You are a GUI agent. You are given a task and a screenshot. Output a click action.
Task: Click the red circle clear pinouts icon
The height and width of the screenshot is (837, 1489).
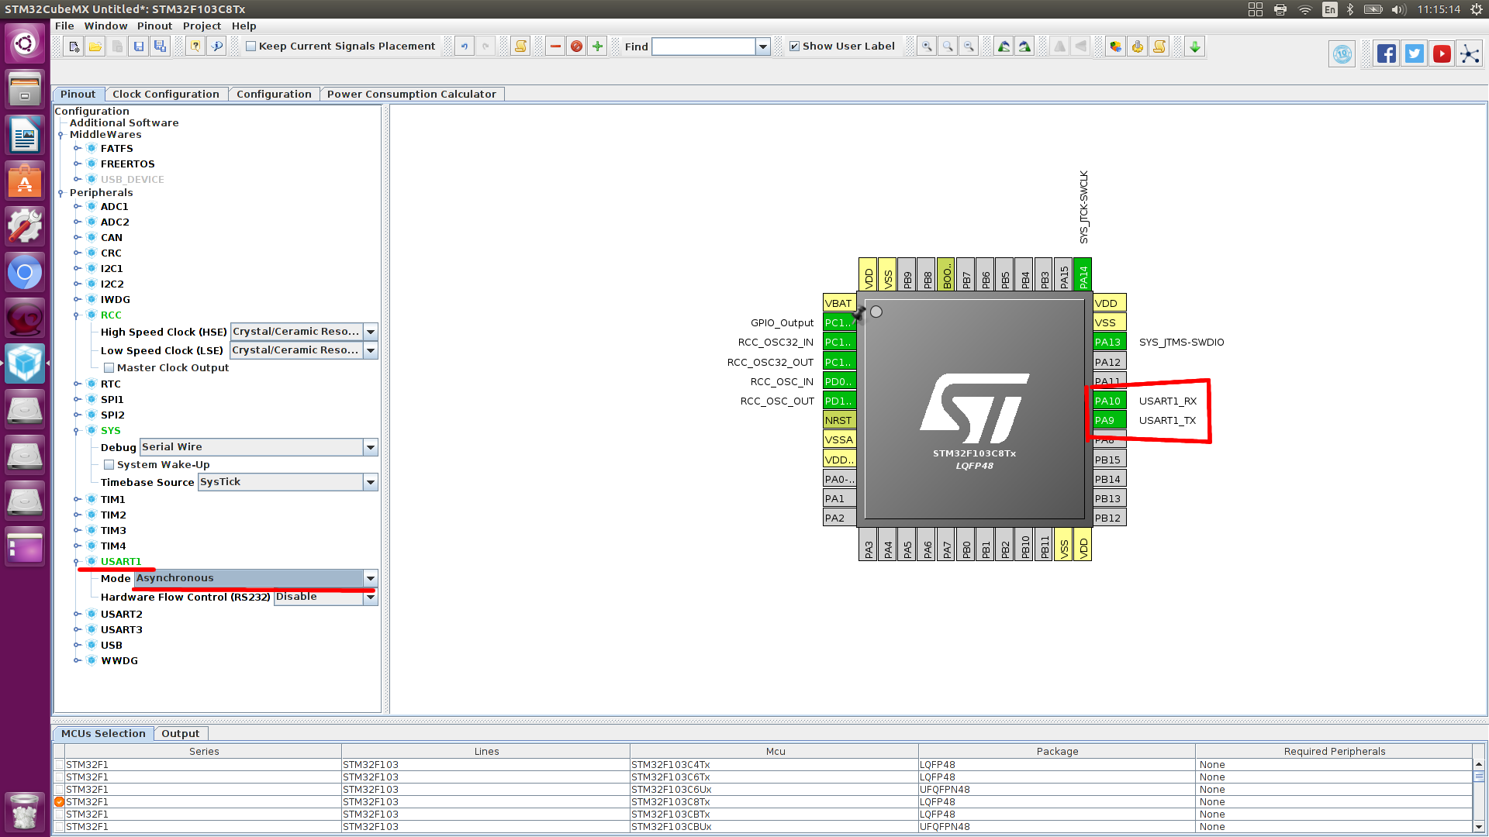(x=576, y=46)
